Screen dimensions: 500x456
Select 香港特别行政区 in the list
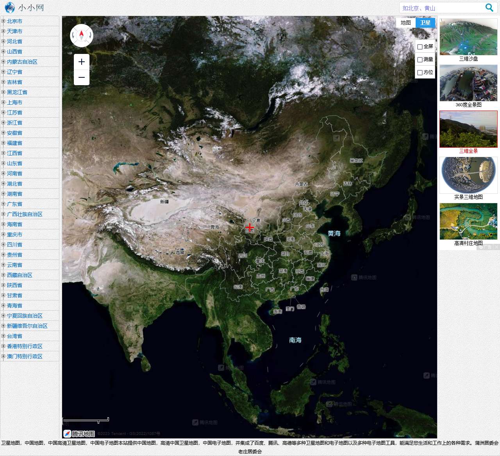click(25, 346)
